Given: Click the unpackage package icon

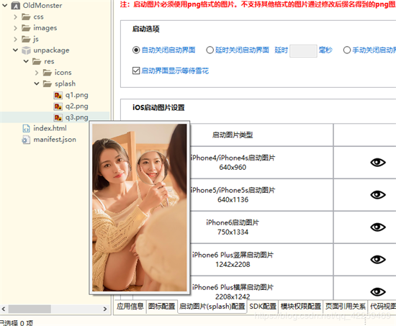Looking at the screenshot, I should (x=26, y=50).
